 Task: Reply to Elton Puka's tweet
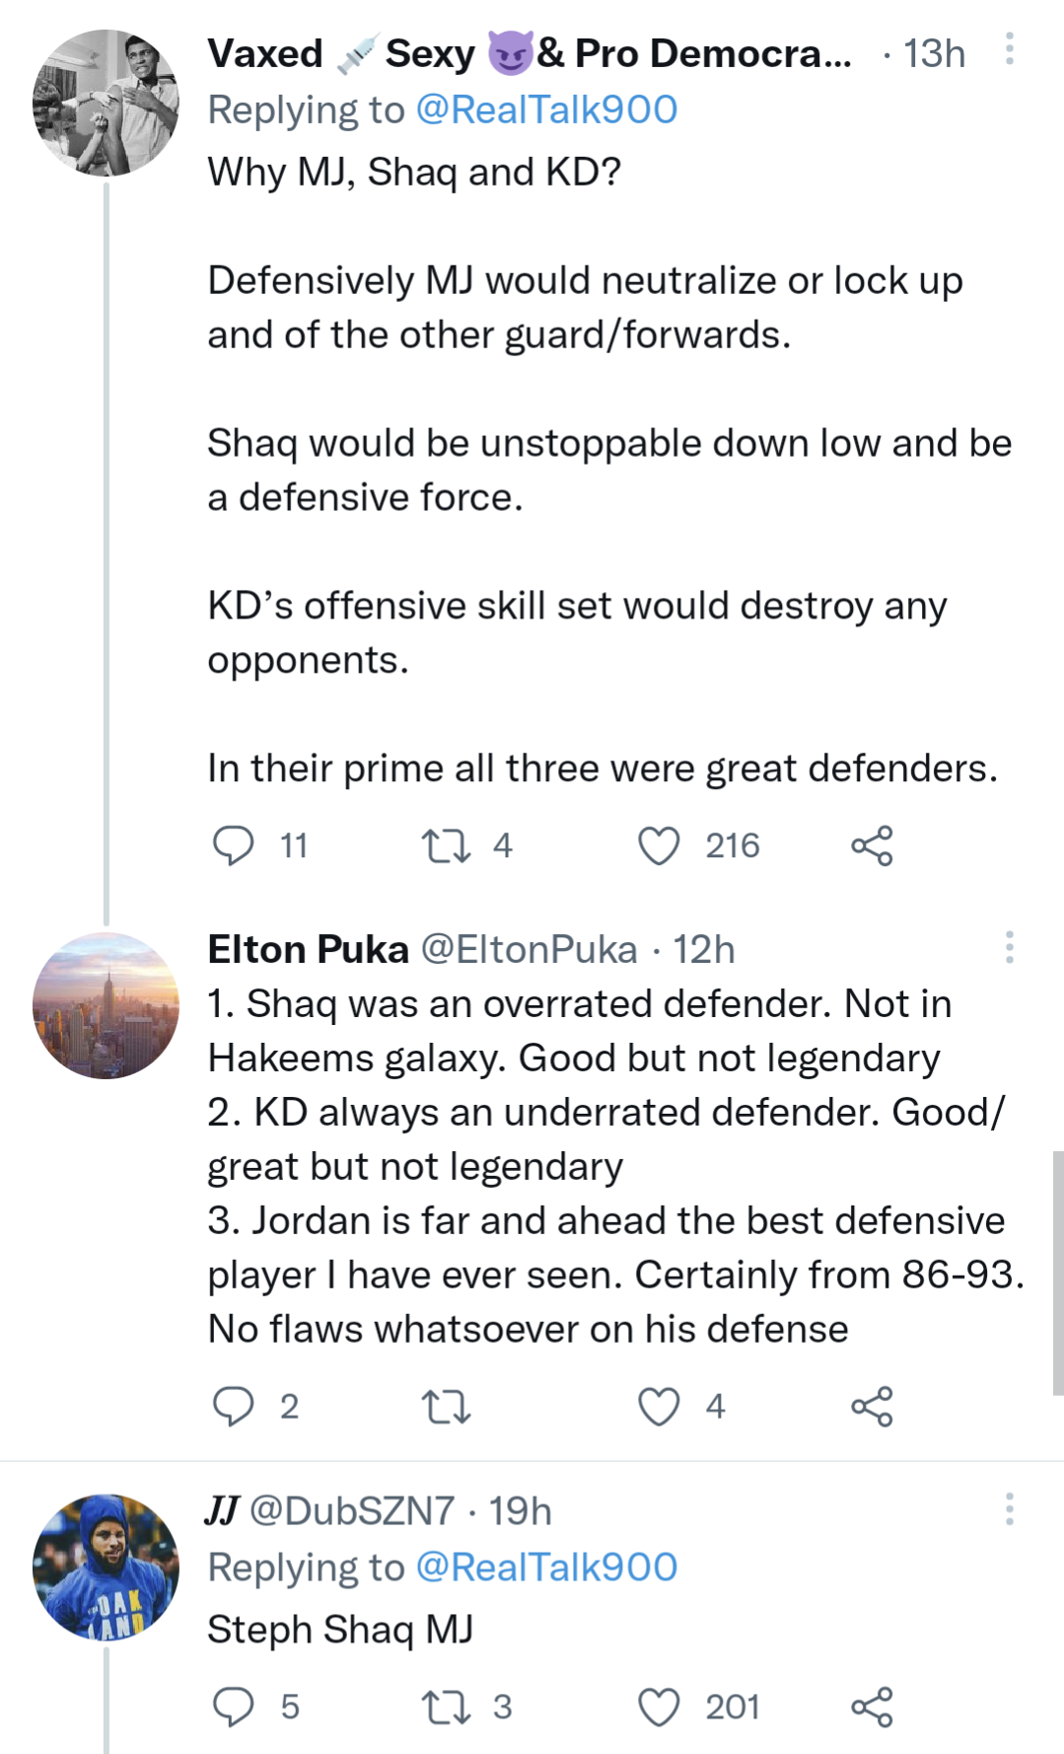(x=234, y=1406)
